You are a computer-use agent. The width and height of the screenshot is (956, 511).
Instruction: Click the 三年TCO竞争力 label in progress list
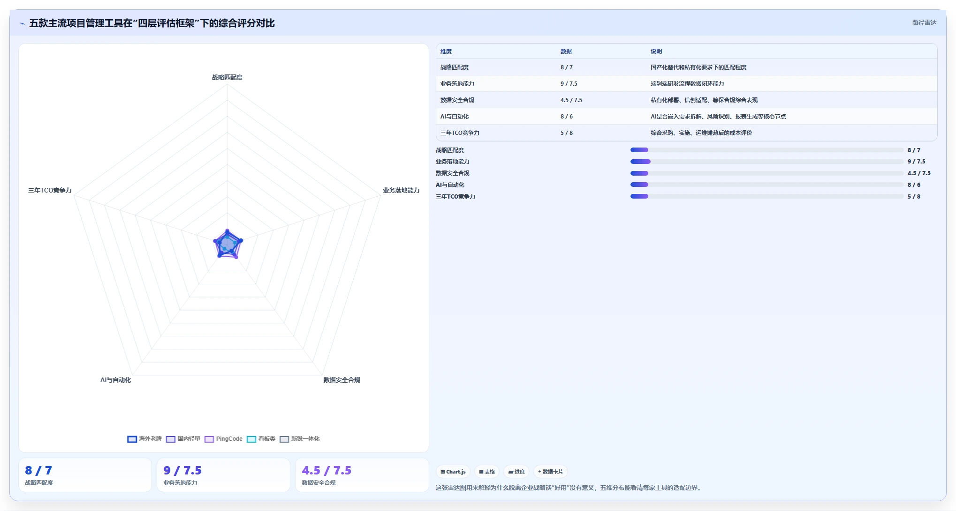click(x=455, y=196)
